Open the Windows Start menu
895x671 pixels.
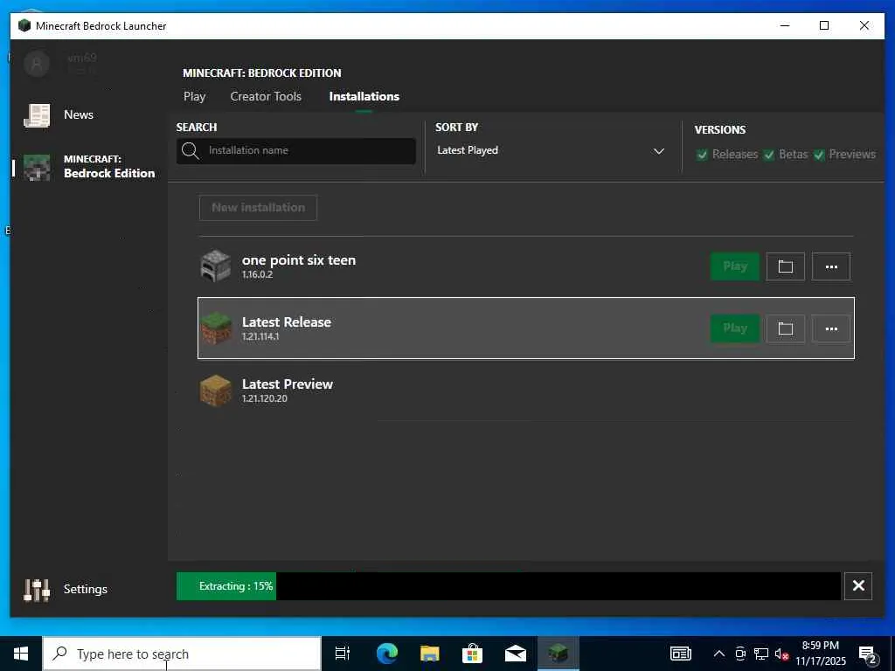21,654
